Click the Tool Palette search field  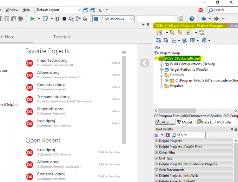coord(188,135)
